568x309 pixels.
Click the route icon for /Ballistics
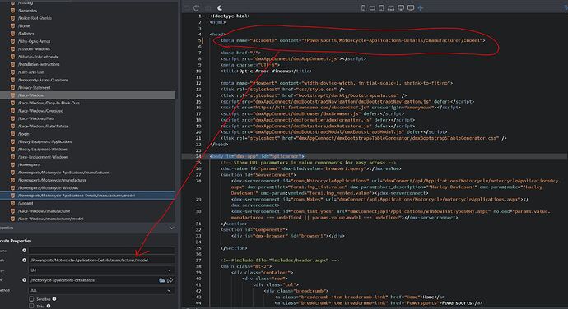tap(12, 34)
